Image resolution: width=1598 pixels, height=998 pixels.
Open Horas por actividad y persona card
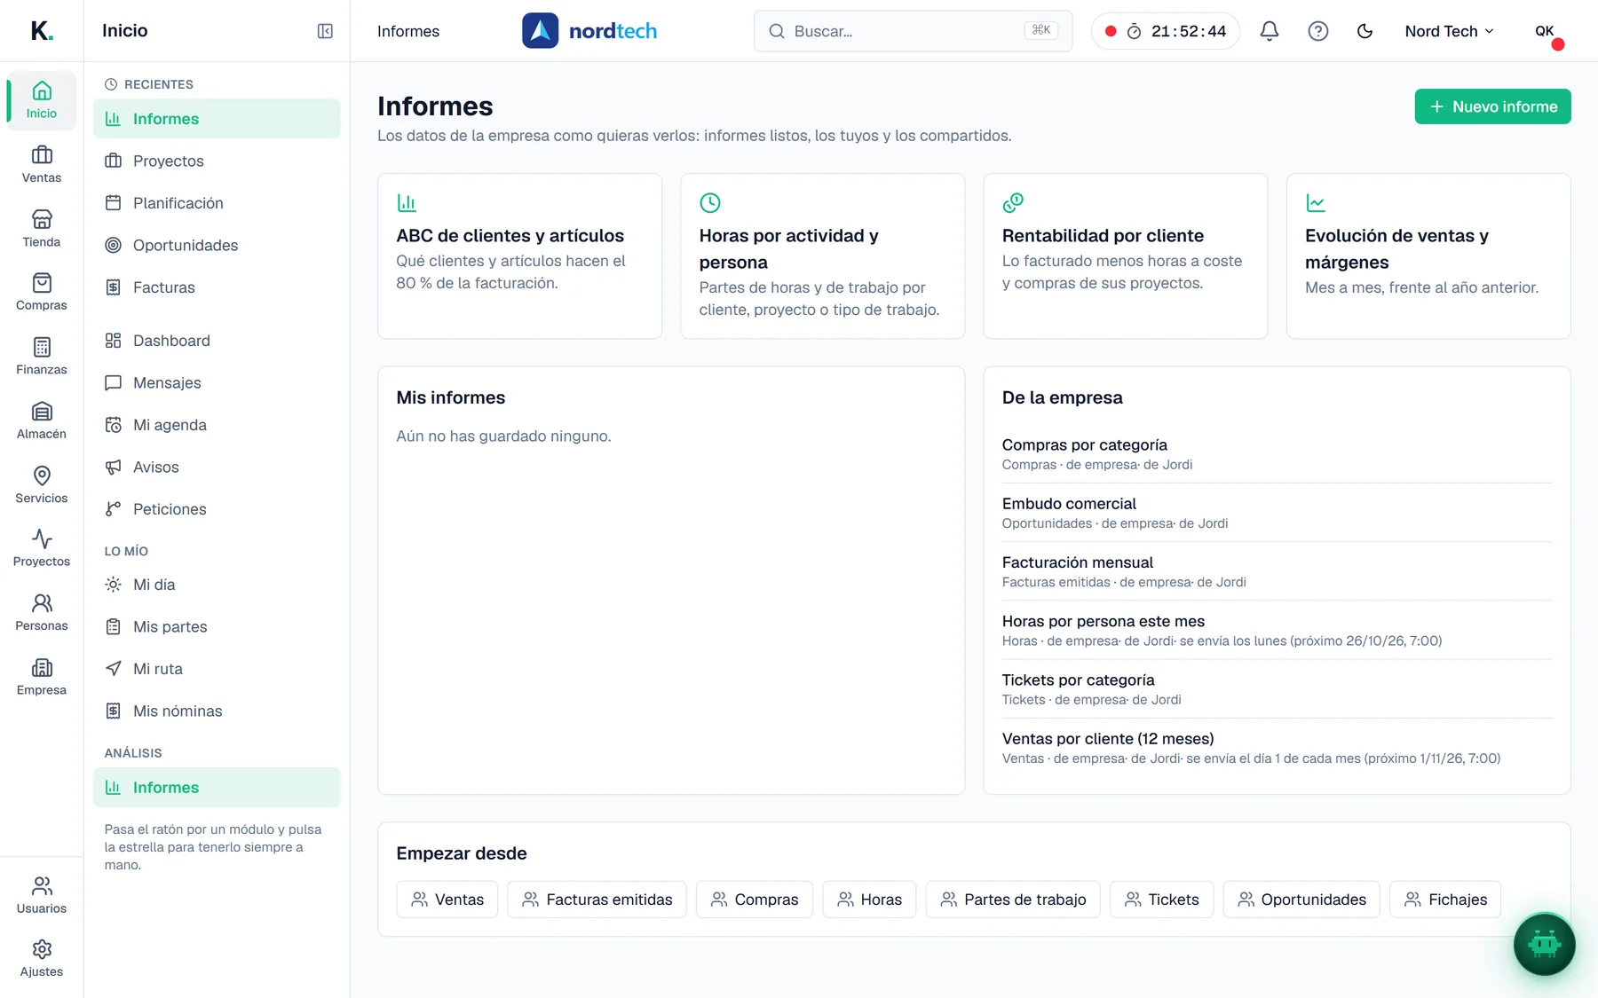tap(822, 256)
